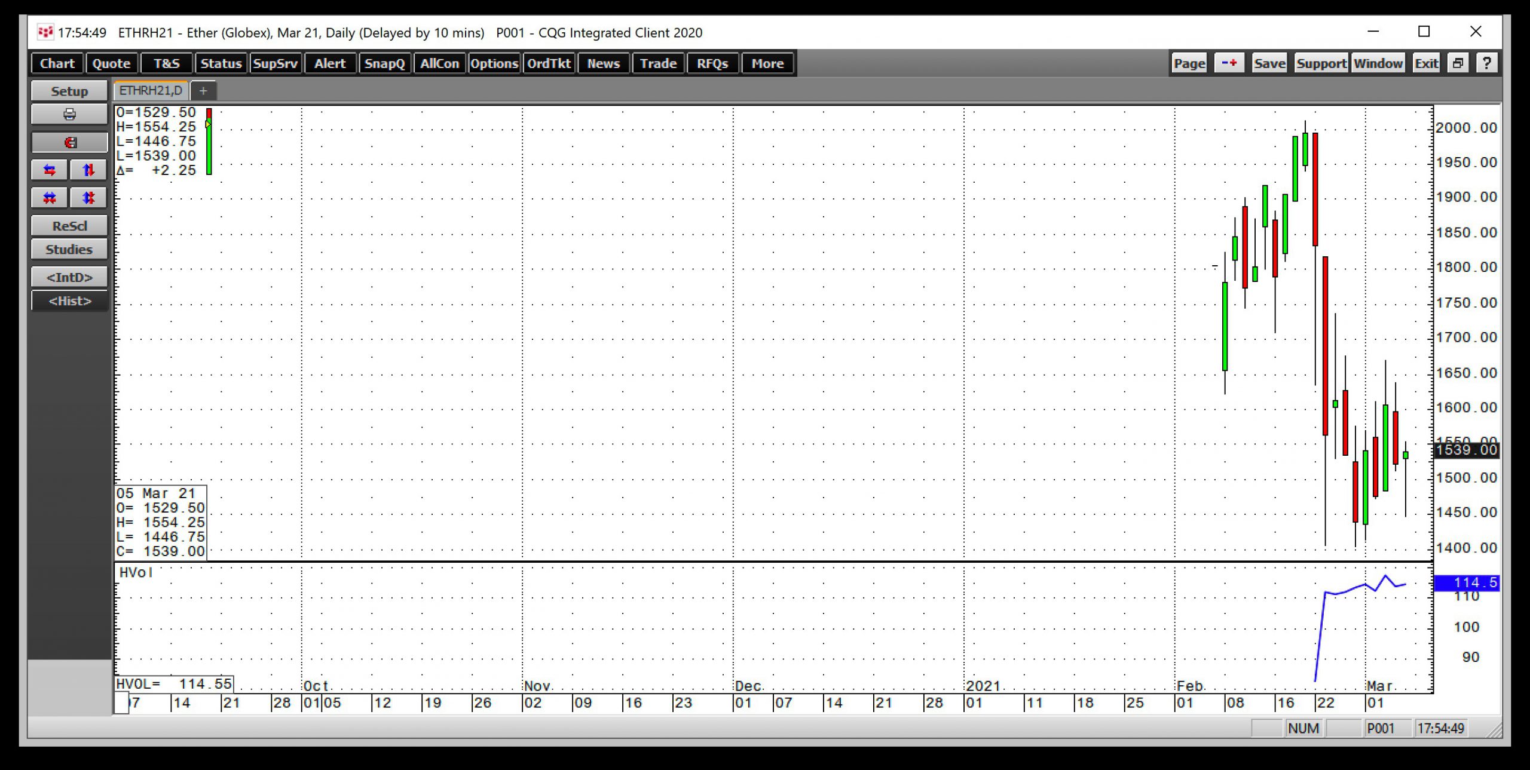Open the Quote menu button
The height and width of the screenshot is (770, 1530).
pyautogui.click(x=112, y=63)
